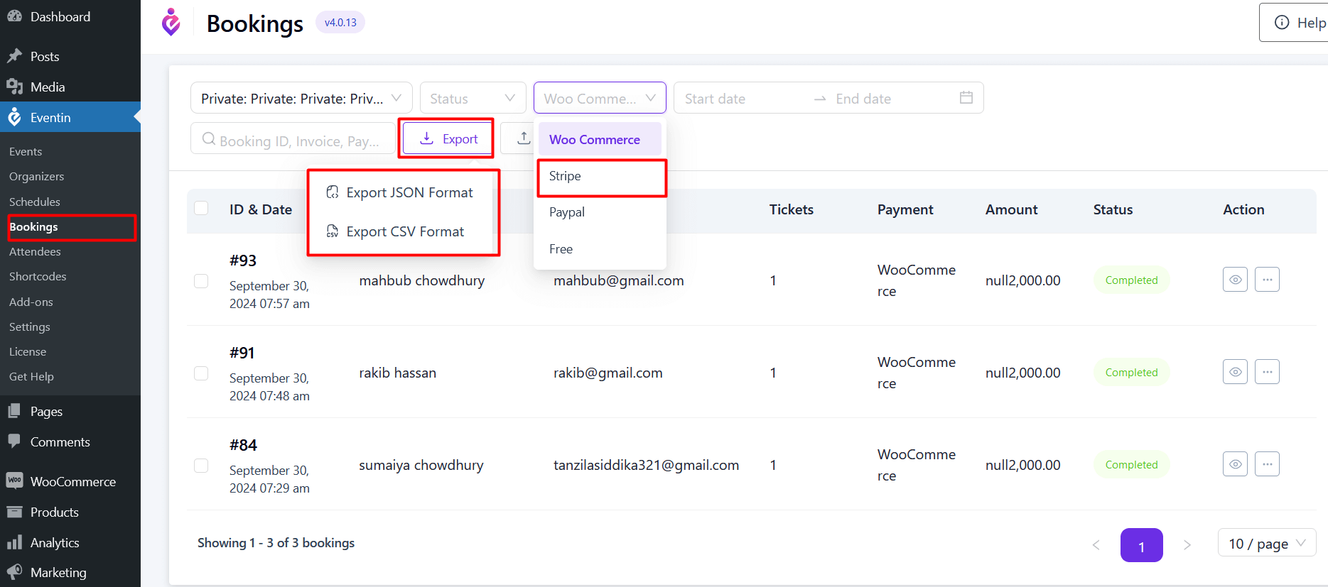Click Completed status of booking #84
This screenshot has width=1328, height=587.
tap(1131, 464)
